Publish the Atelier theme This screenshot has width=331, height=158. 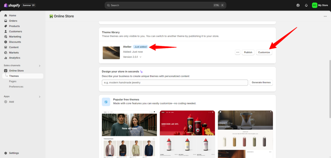[x=248, y=52]
